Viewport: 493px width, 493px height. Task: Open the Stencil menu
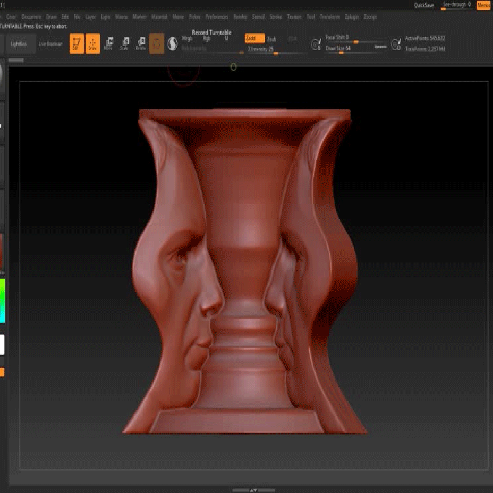pyautogui.click(x=258, y=17)
